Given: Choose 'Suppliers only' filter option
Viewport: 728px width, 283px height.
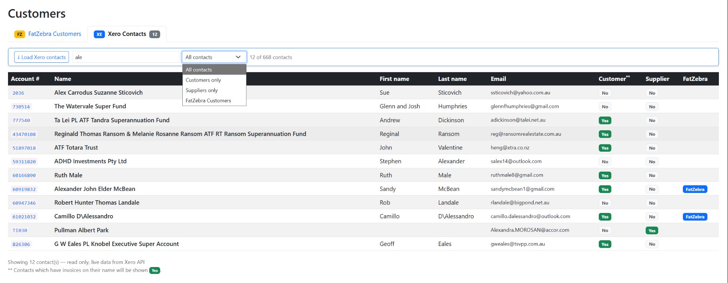Looking at the screenshot, I should point(214,90).
